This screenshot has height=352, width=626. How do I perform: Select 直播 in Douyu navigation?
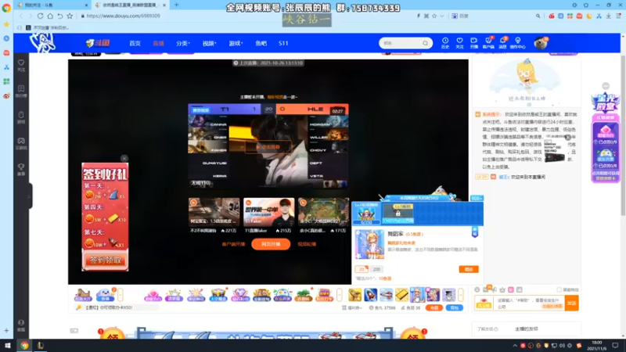[159, 43]
